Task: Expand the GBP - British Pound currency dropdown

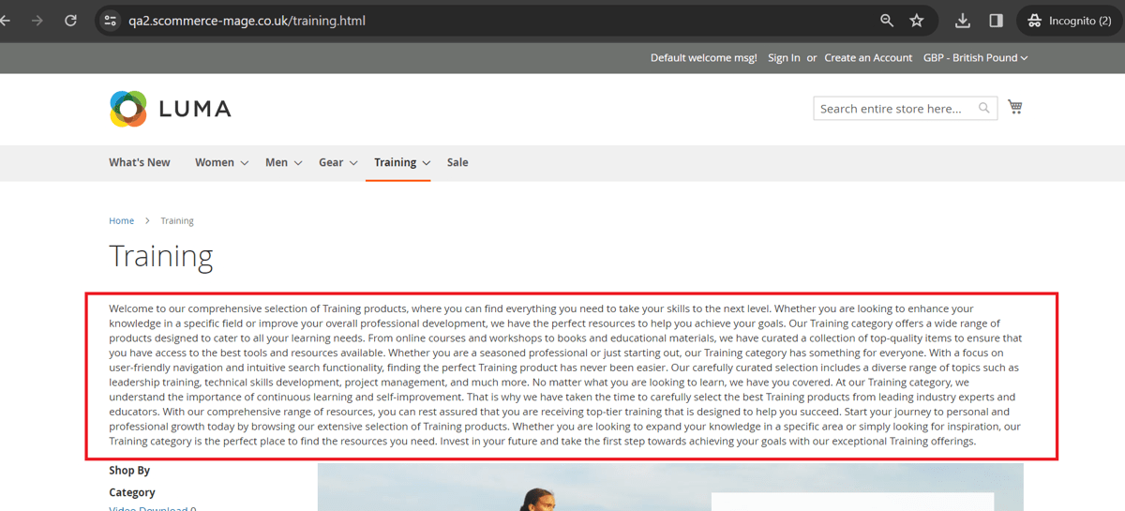Action: point(975,58)
